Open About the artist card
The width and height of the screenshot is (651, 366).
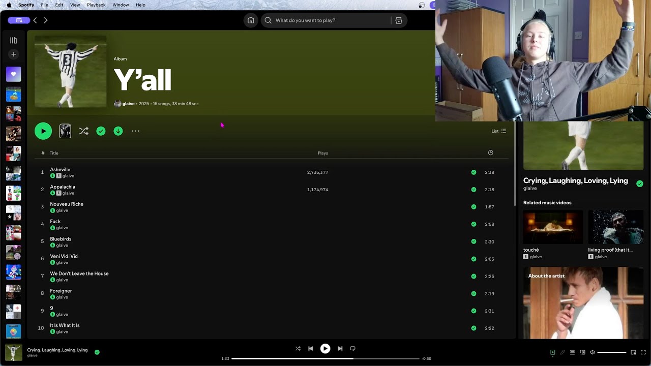(583, 303)
